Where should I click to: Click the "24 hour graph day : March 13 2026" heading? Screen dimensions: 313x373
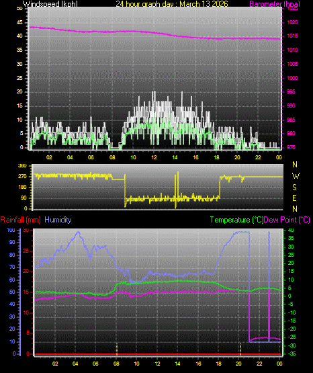(x=172, y=3)
